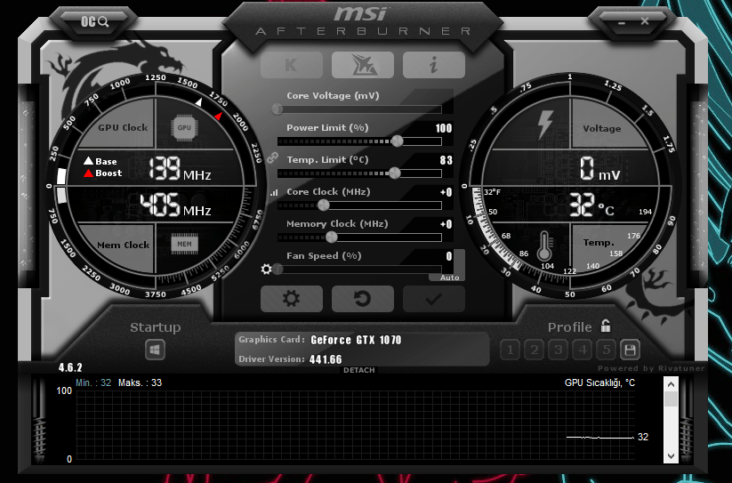Click the Fan Speed slider handle
Screen dimensions: 732x483
click(278, 270)
